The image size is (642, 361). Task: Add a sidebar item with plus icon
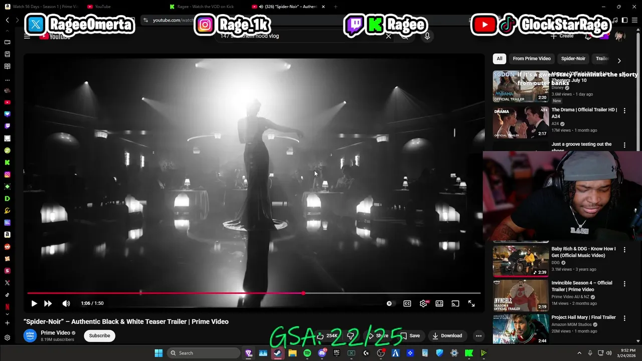point(7,323)
